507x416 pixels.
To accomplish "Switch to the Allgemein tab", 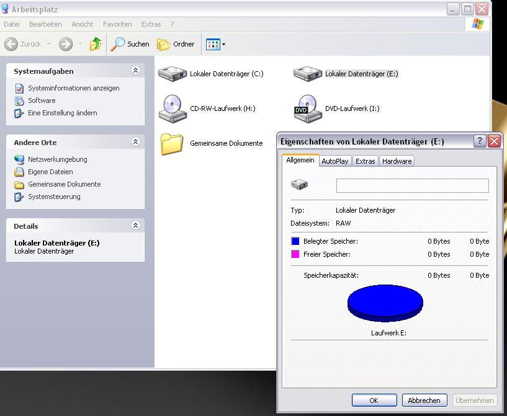I will [300, 160].
